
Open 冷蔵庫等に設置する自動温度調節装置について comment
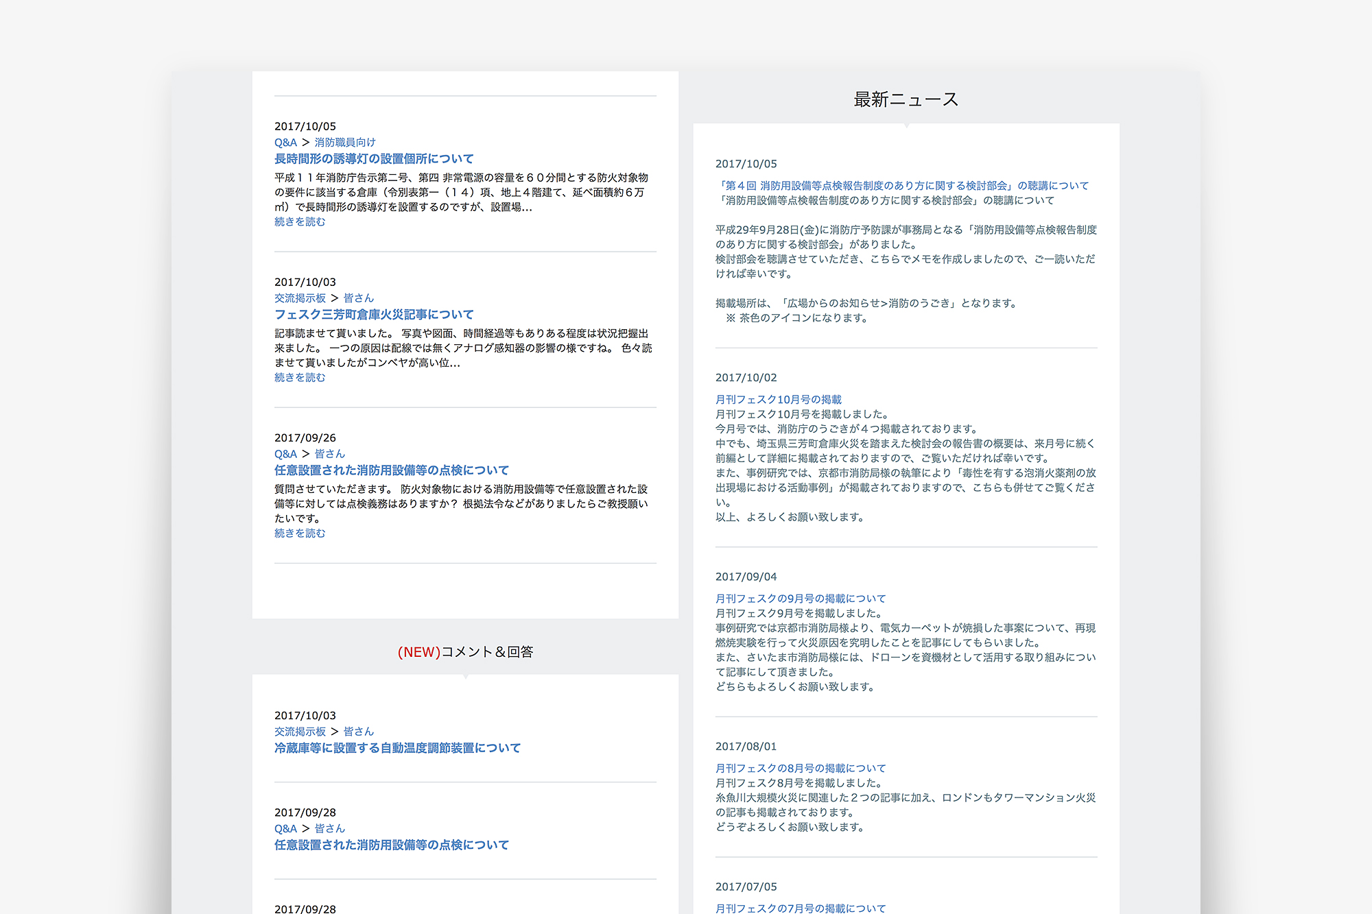click(x=397, y=748)
